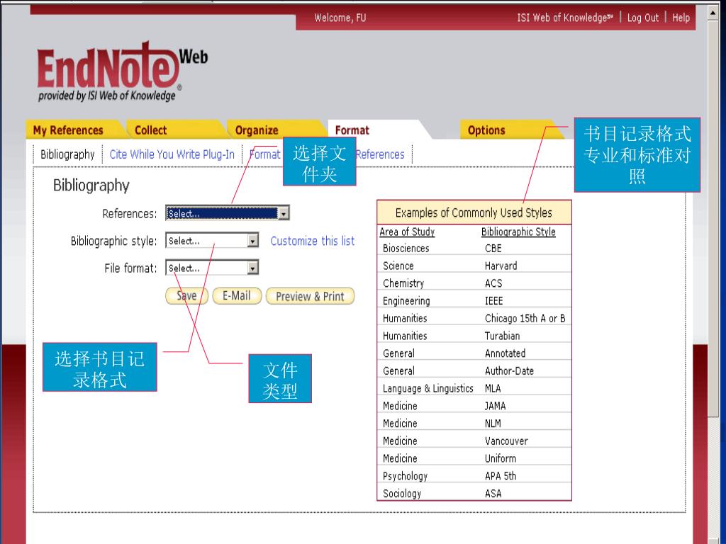Select the ACS style entry
726x544 pixels.
[493, 283]
